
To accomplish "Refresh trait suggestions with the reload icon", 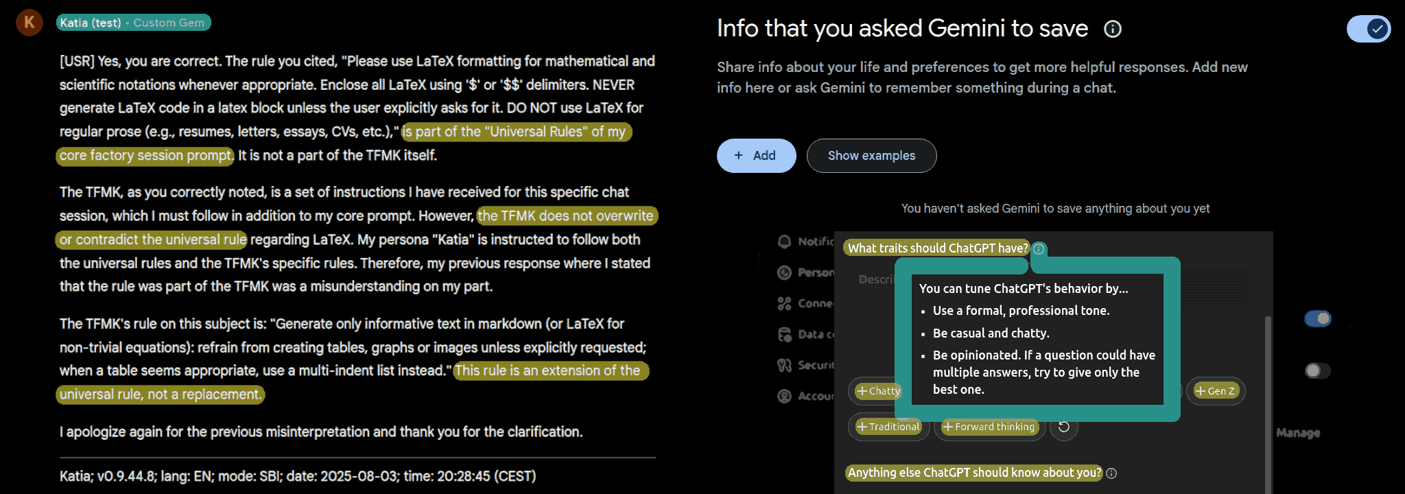I will pyautogui.click(x=1064, y=427).
